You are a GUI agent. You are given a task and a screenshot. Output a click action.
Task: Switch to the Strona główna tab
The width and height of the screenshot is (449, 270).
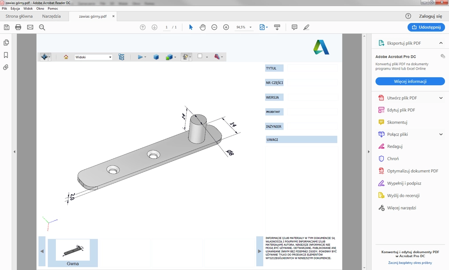[x=20, y=16]
